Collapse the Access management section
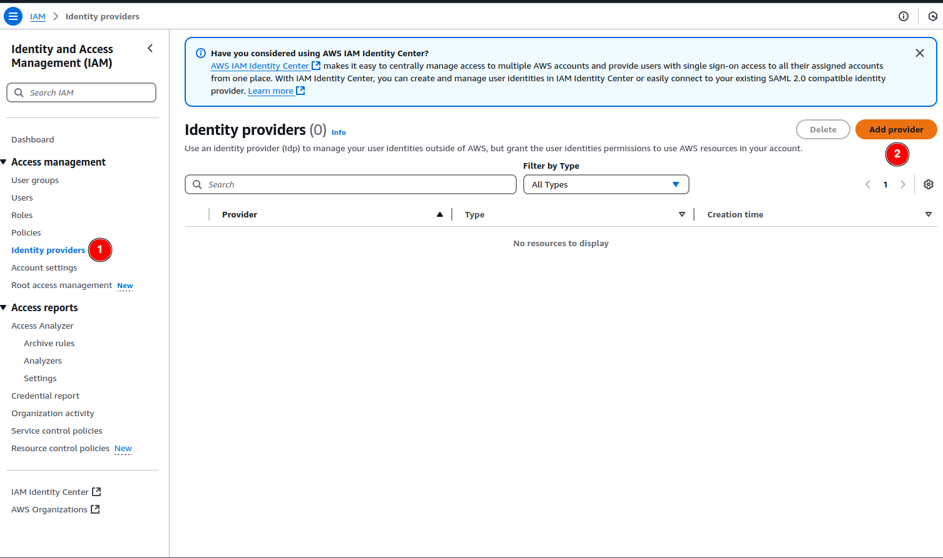 point(4,162)
